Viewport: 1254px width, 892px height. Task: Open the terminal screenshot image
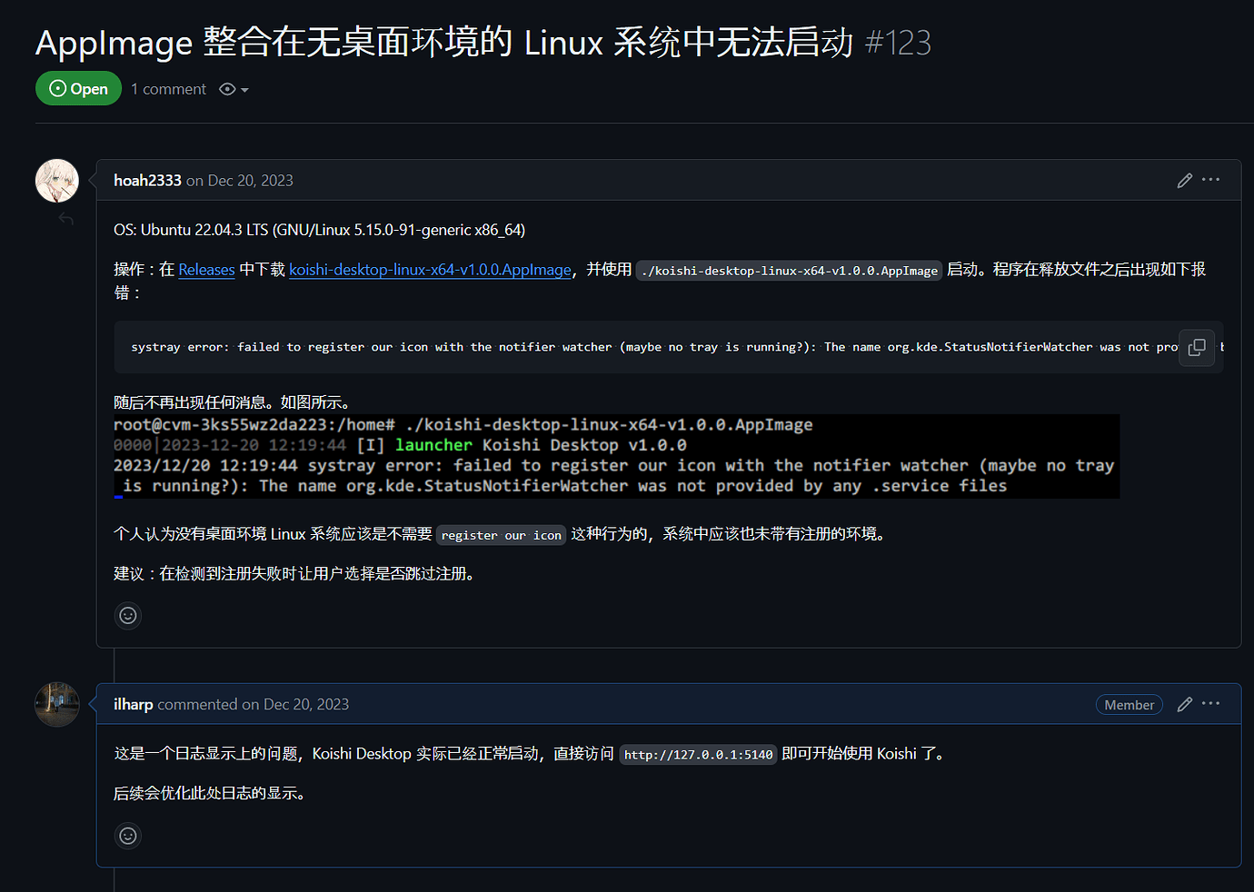616,456
